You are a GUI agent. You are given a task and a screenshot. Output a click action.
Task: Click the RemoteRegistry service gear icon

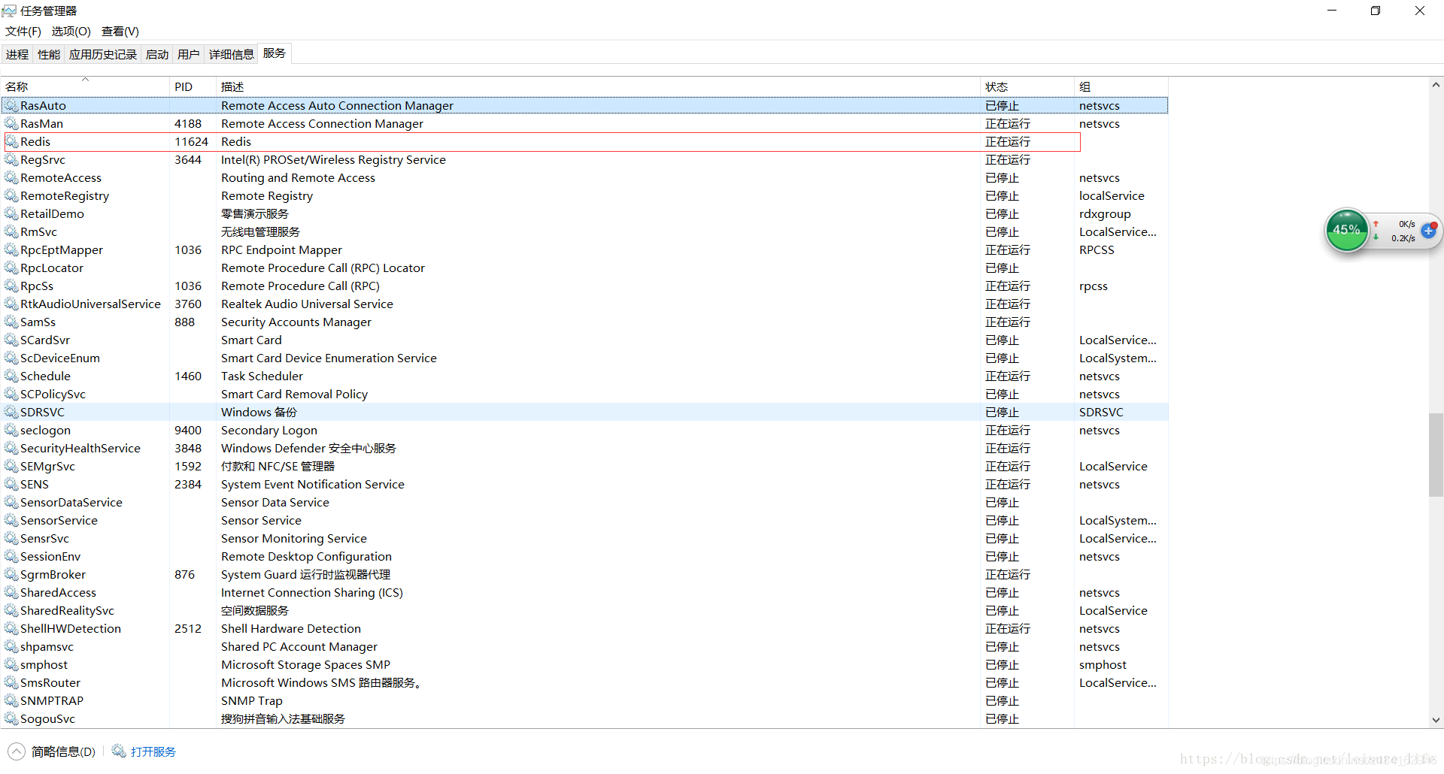pos(11,196)
